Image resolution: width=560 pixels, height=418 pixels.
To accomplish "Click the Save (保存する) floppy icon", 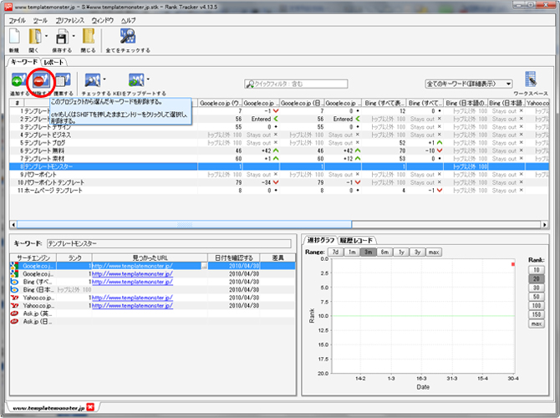I will pyautogui.click(x=62, y=37).
